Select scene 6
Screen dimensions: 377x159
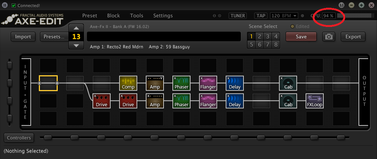260,45
